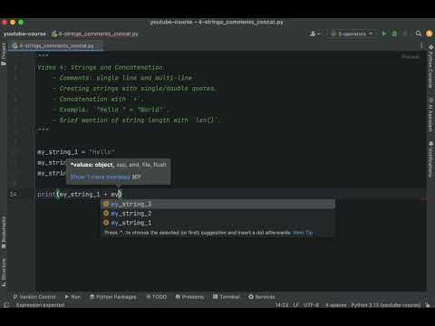Run the configuration with the green play button
Image resolution: width=435 pixels, height=326 pixels.
tap(384, 34)
